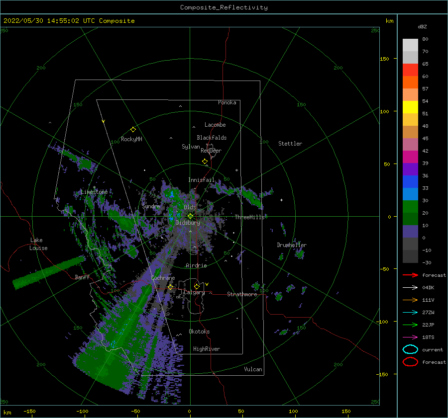Click the ThreeHills label

click(x=250, y=217)
